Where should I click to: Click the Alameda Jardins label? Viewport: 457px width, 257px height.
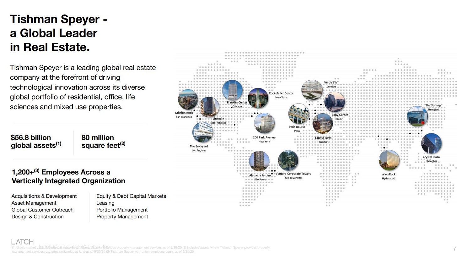tap(260, 175)
